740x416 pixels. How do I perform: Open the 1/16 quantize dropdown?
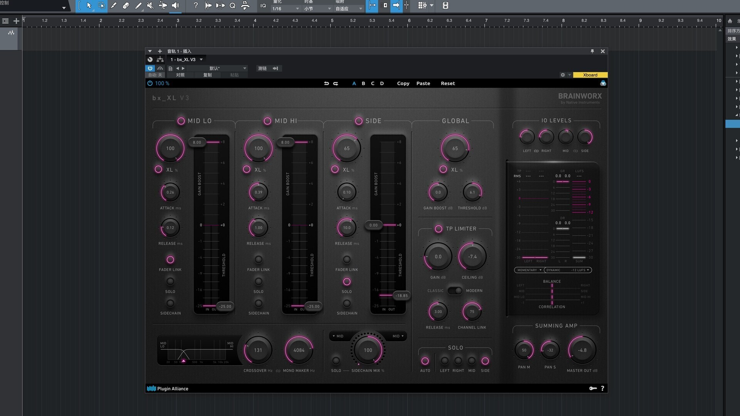click(x=286, y=8)
